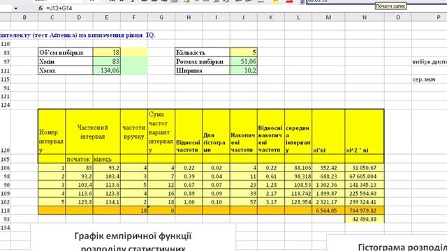Select column F header
447x251 pixels.
click(134, 17)
